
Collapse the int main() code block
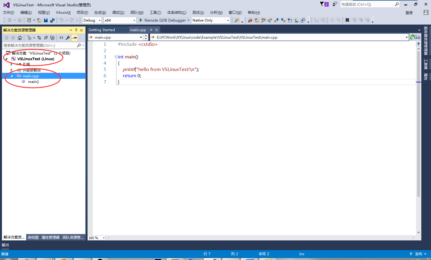pos(116,57)
